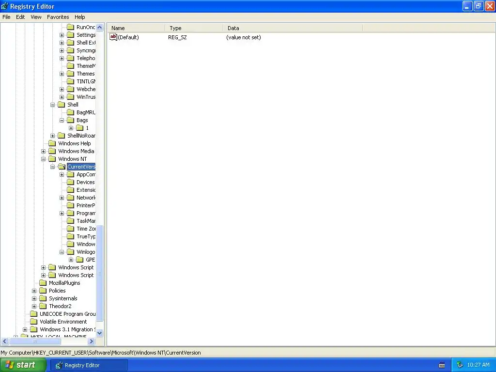Image resolution: width=496 pixels, height=372 pixels.
Task: Select the Devices folder icon
Action: click(x=71, y=182)
